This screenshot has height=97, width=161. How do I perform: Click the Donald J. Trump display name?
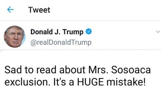[57, 32]
